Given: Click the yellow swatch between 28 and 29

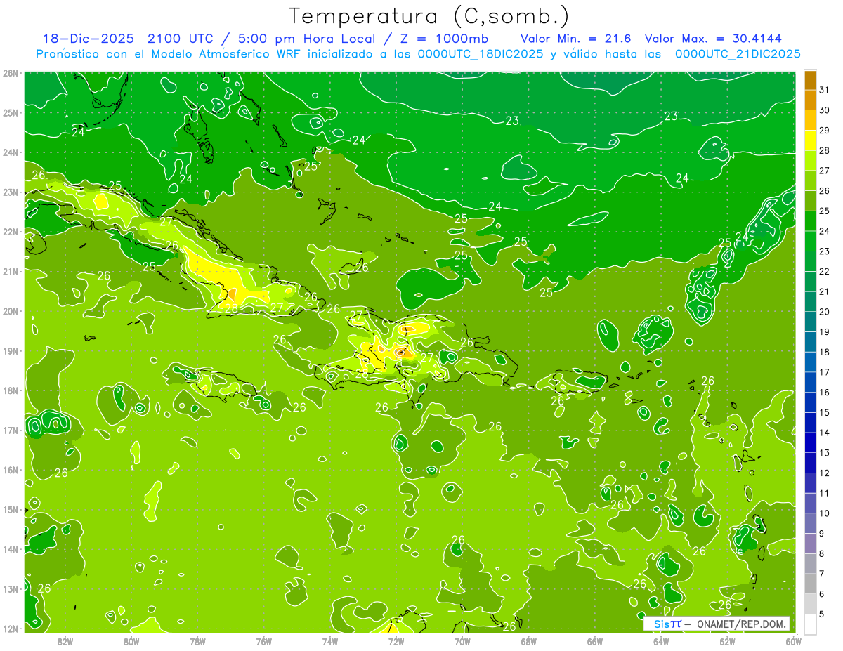Looking at the screenshot, I should pyautogui.click(x=810, y=140).
